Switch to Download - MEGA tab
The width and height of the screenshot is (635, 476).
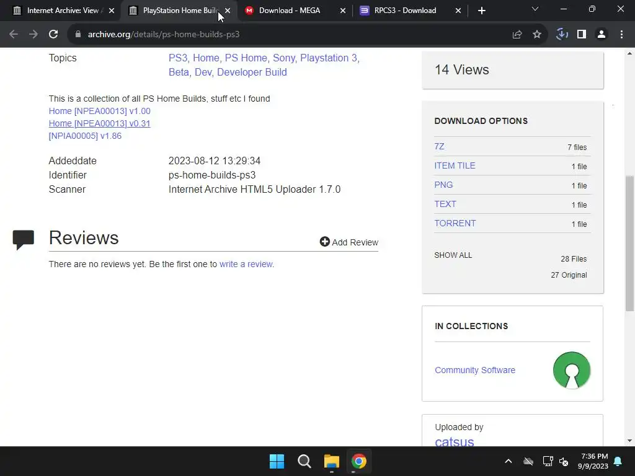point(290,11)
